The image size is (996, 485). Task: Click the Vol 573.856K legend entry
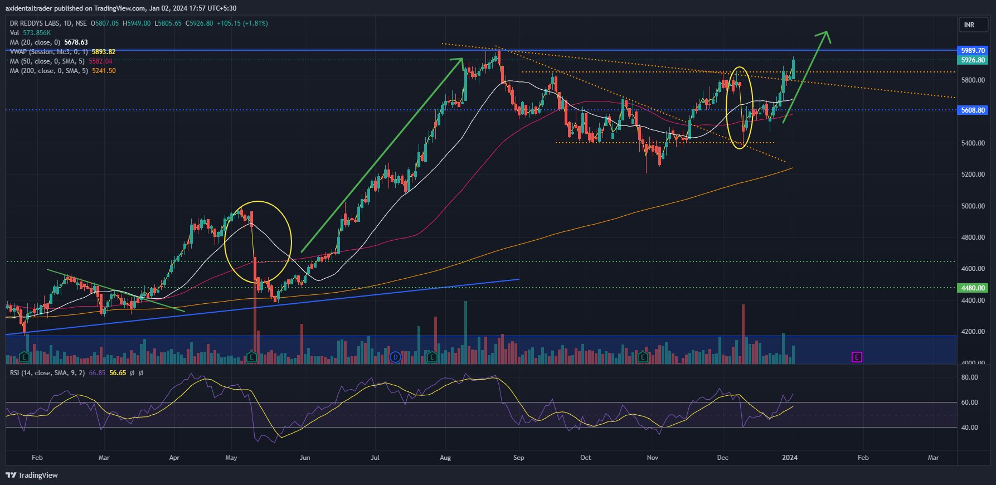[x=30, y=33]
